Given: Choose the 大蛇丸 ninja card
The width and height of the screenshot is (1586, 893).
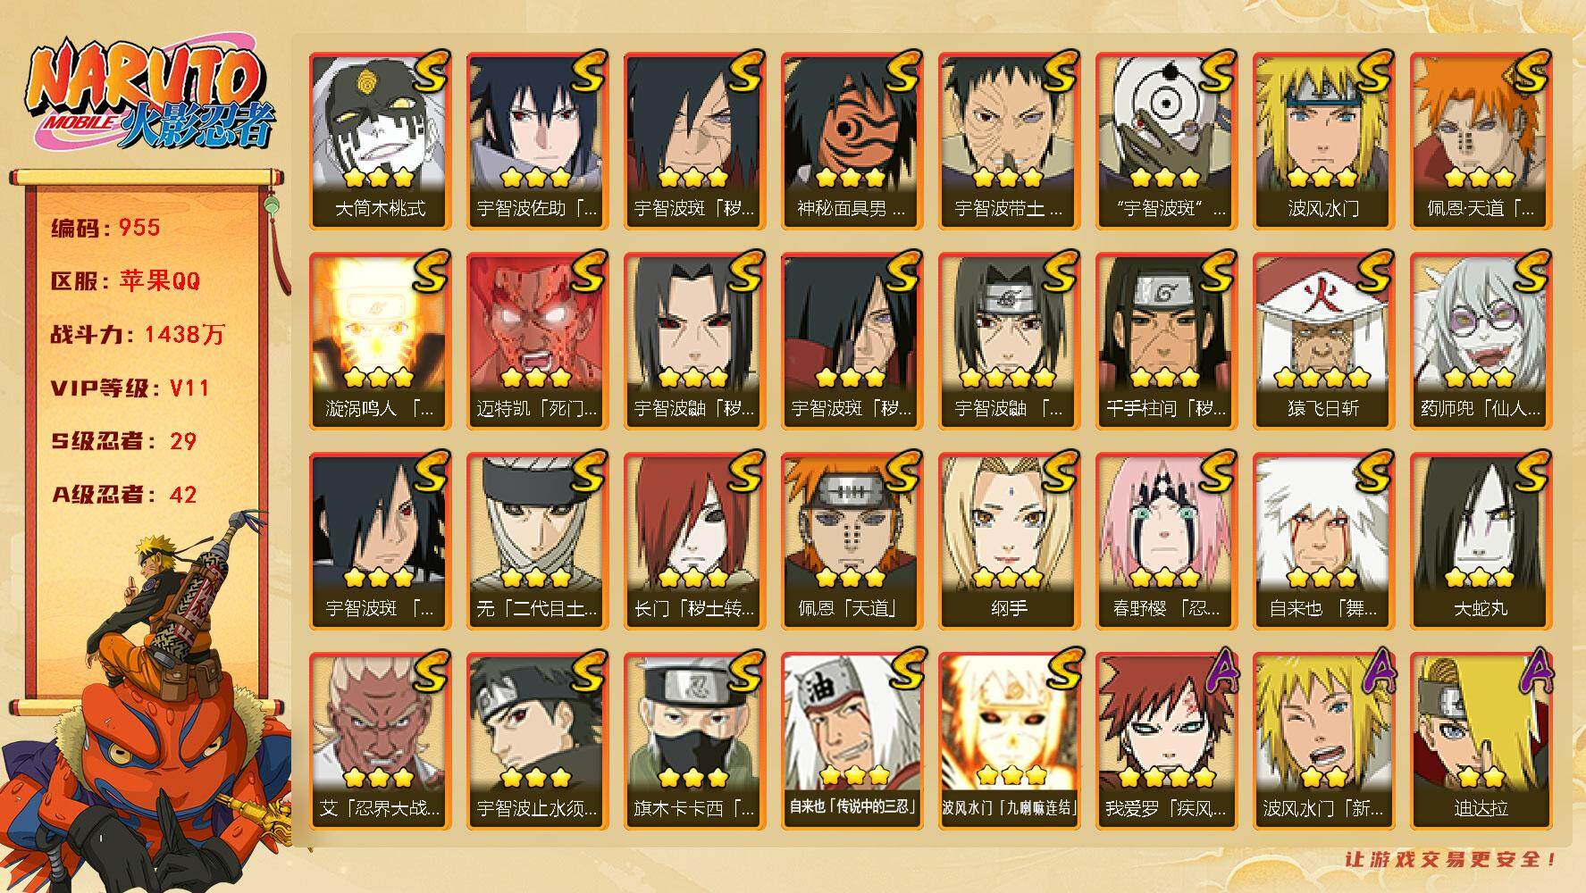Looking at the screenshot, I should (x=1481, y=541).
